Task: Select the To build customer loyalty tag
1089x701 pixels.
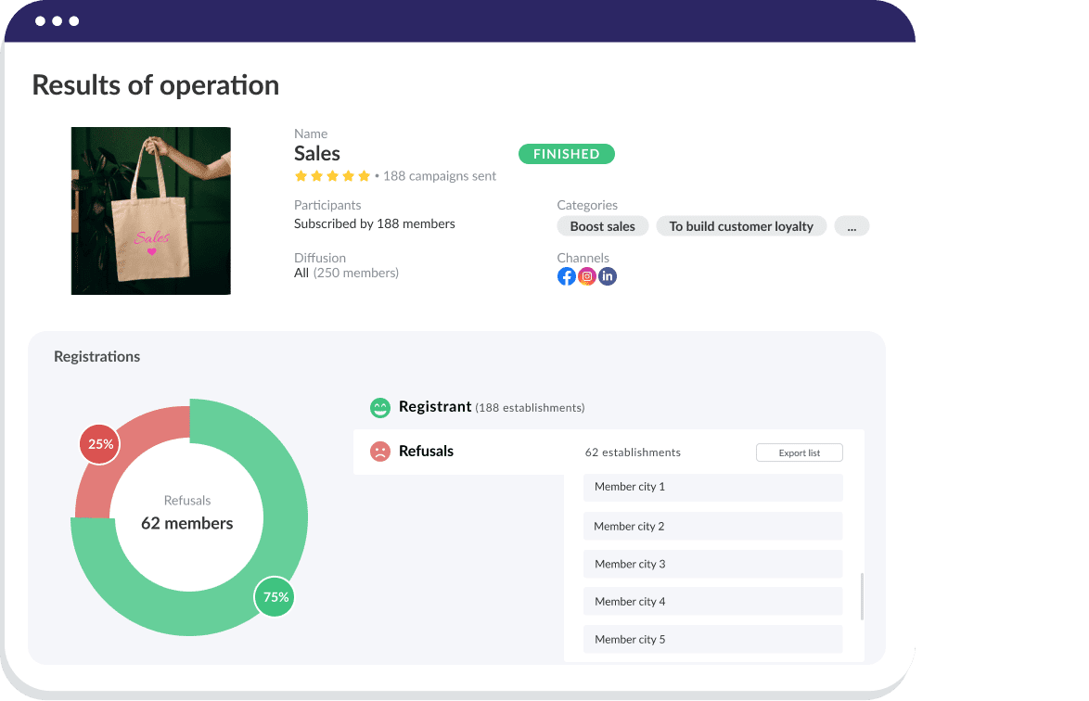Action: click(741, 226)
